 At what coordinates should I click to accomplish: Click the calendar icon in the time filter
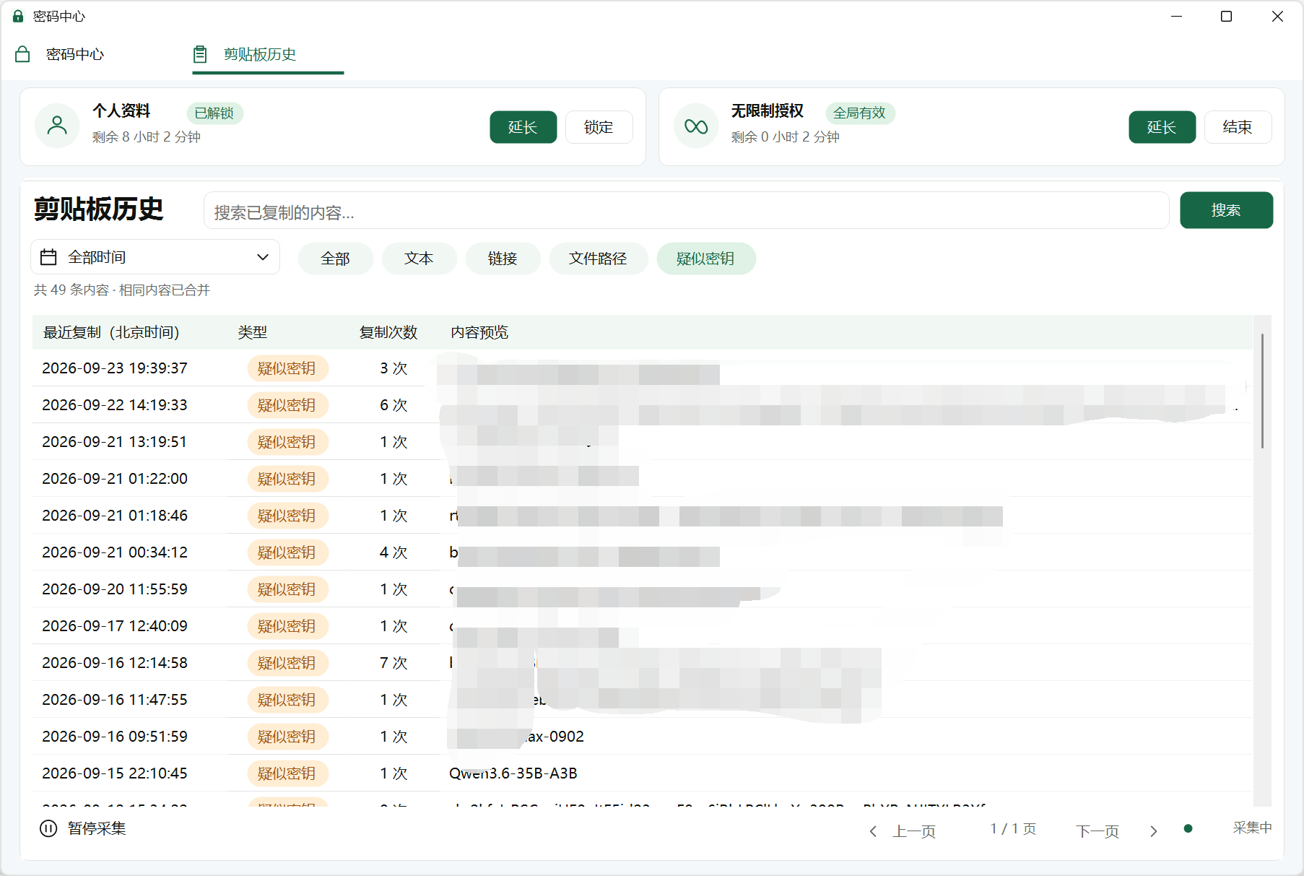point(48,257)
